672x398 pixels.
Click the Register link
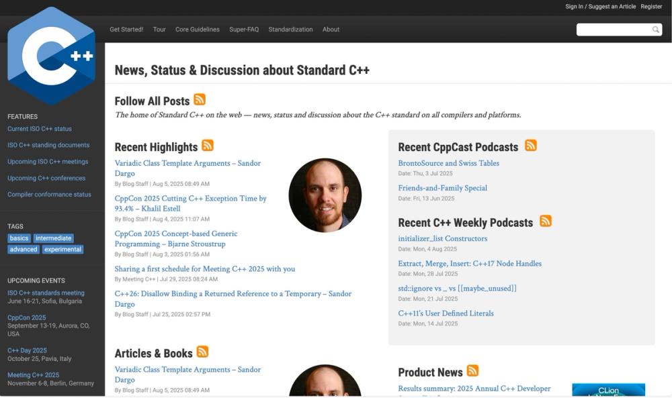[651, 7]
